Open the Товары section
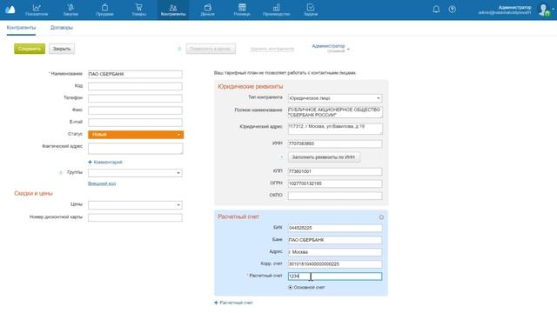 [139, 10]
